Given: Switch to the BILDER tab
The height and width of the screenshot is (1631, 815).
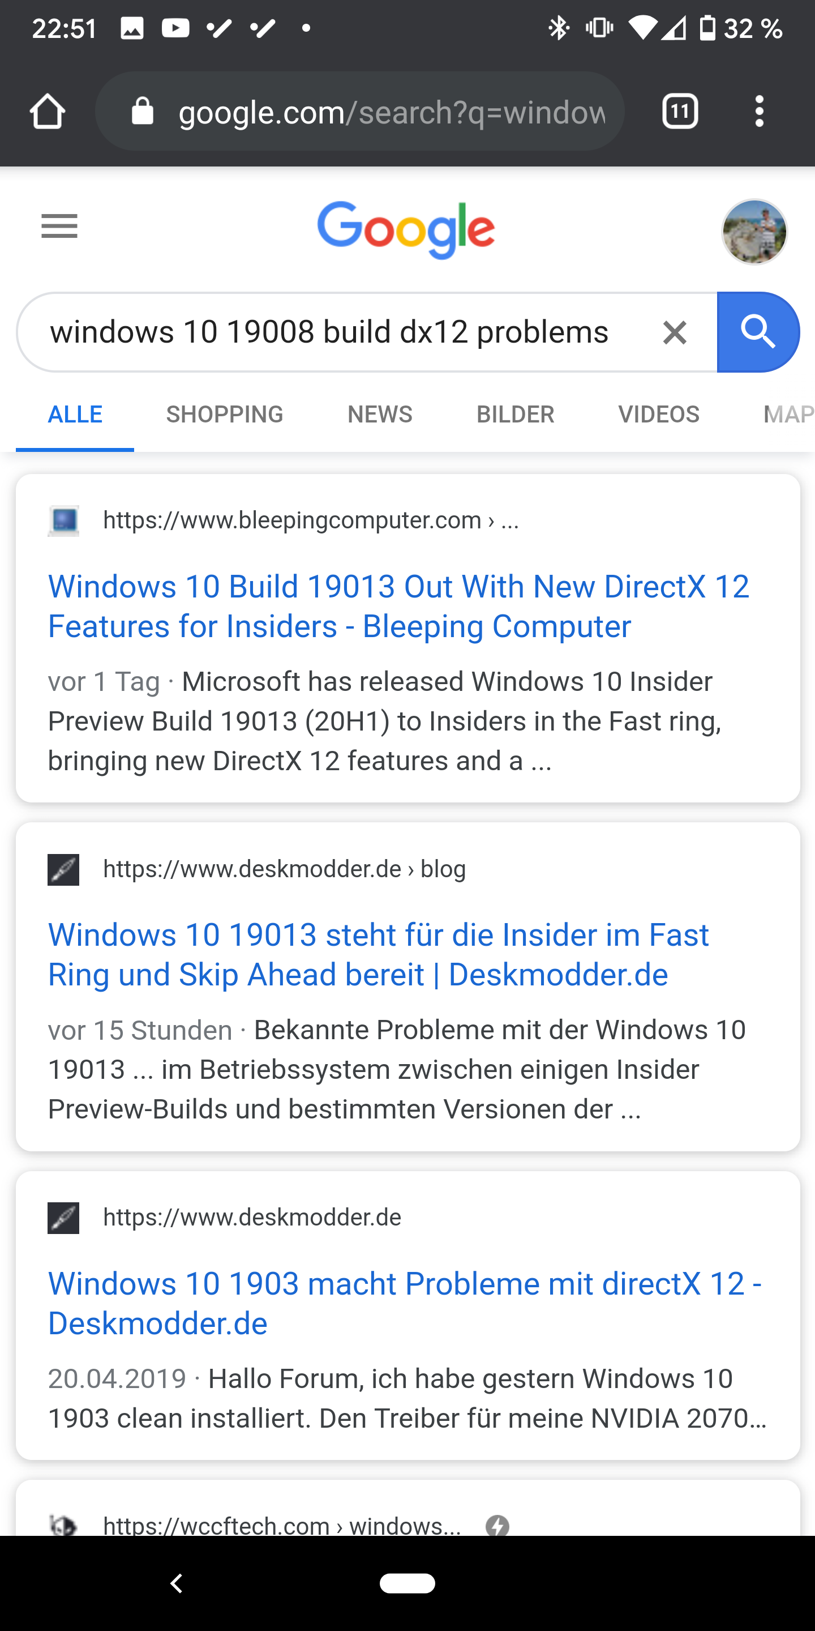Looking at the screenshot, I should coord(516,414).
